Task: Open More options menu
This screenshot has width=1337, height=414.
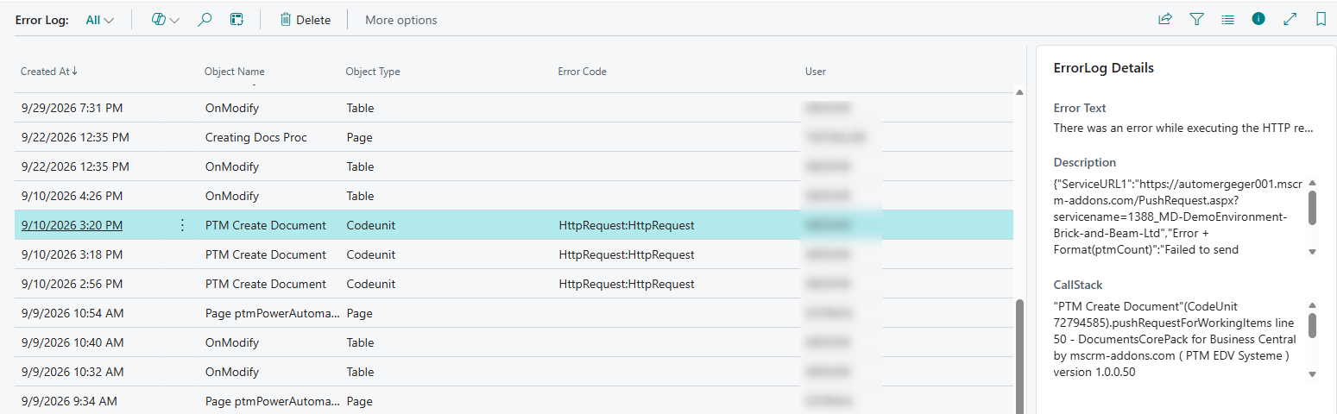Action: tap(400, 20)
